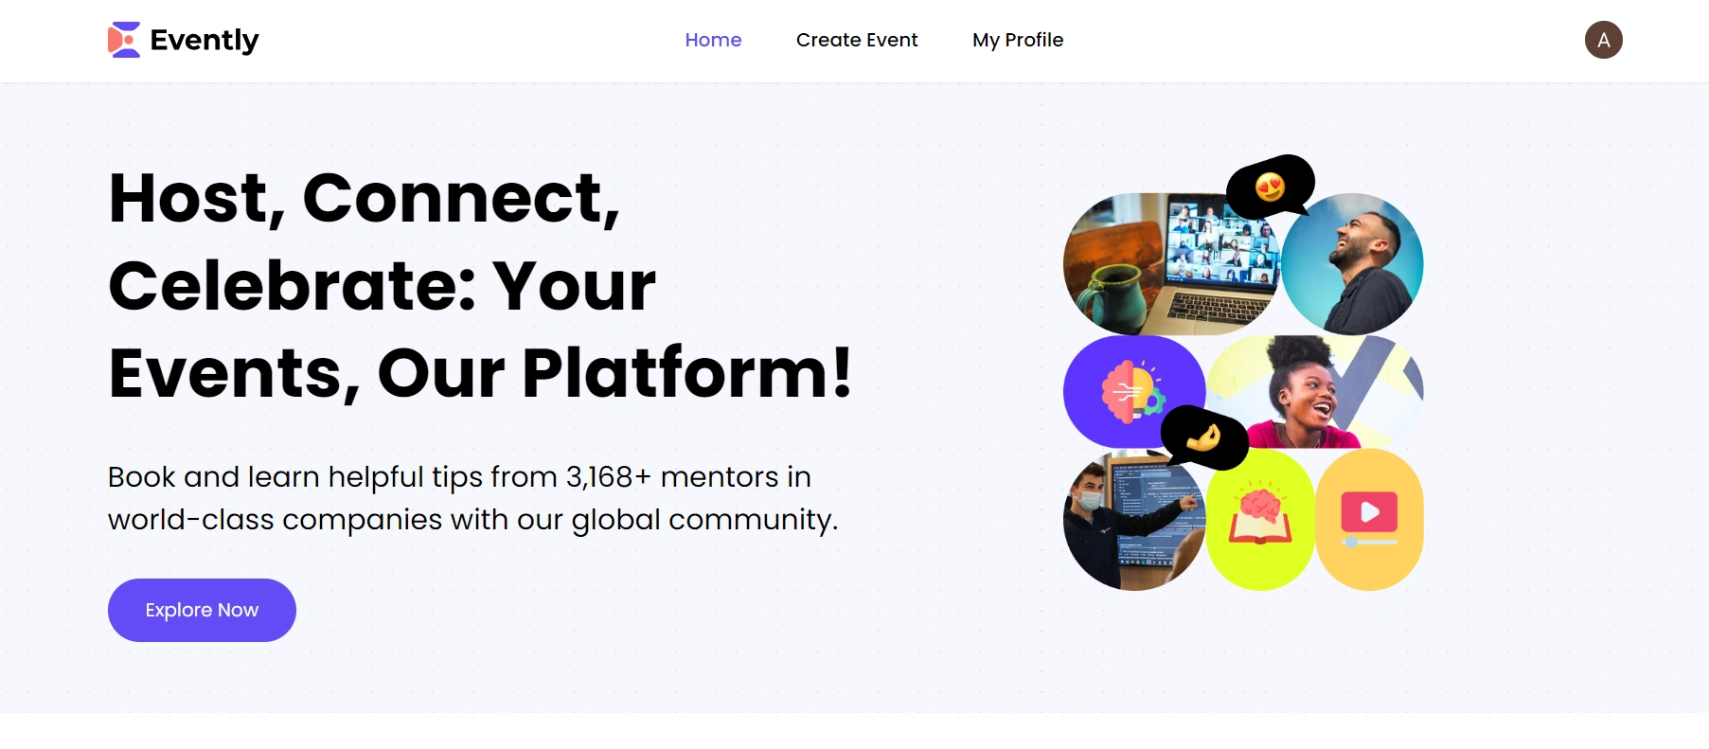
Task: Click the "3,168+ mentors" description text
Action: click(x=472, y=498)
